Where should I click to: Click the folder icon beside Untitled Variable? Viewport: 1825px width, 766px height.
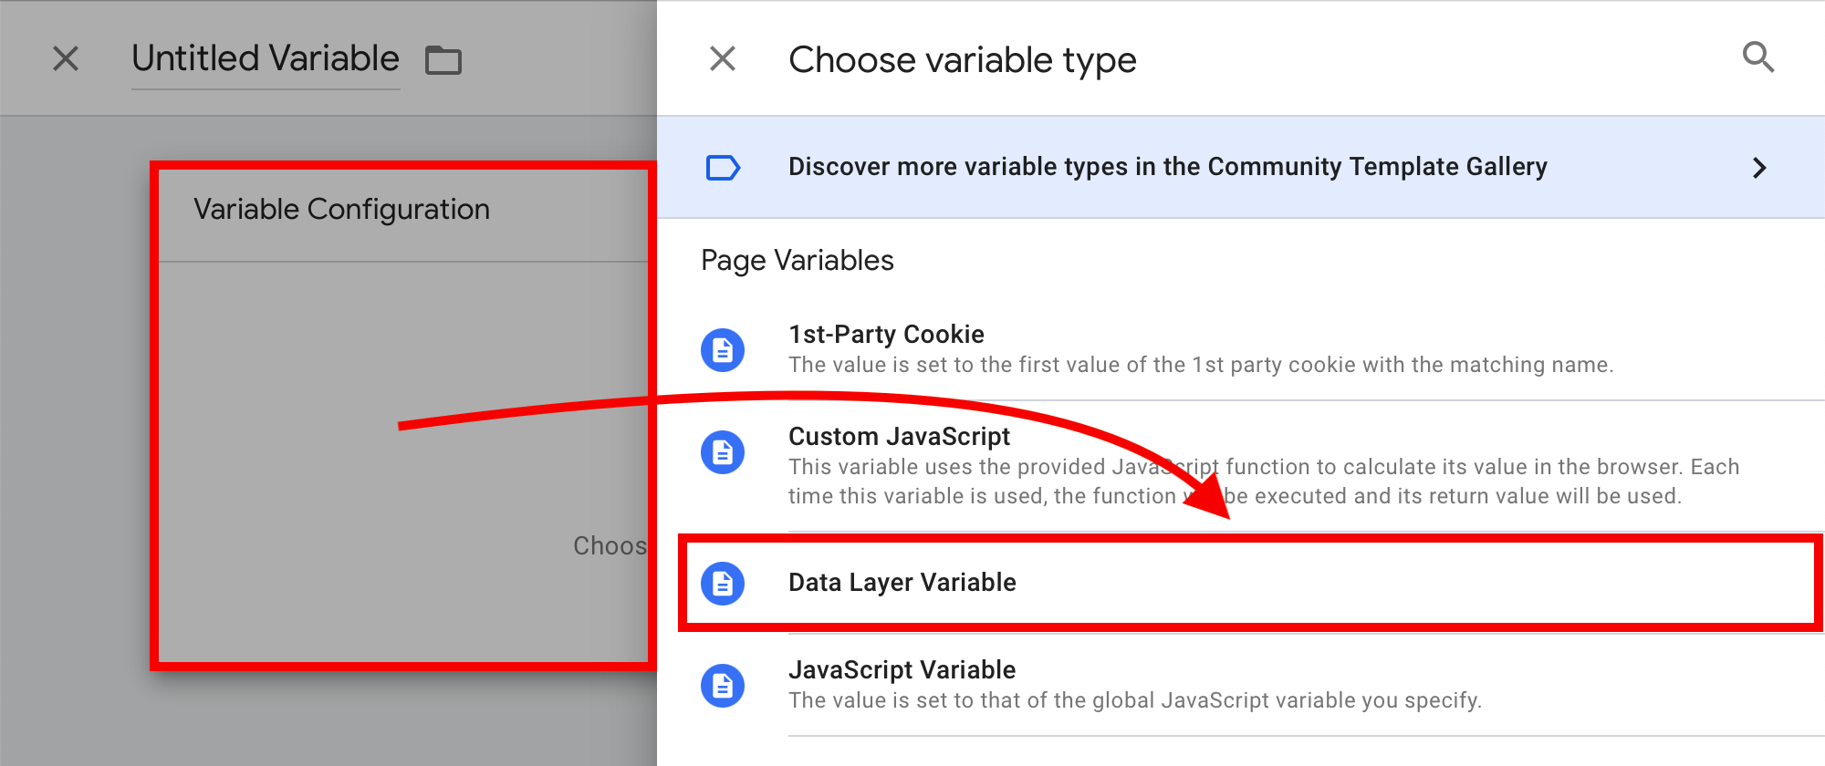(x=443, y=60)
